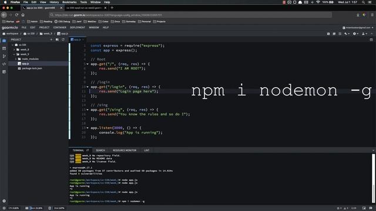This screenshot has height=211, width=376.
Task: Click the save file icon in top-right toolbar
Action: click(x=328, y=34)
